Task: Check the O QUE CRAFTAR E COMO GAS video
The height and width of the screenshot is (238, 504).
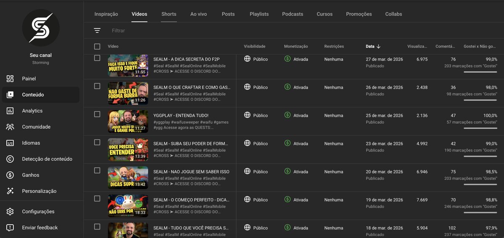Action: point(97,86)
